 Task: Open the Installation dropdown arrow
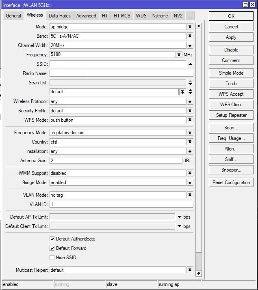click(x=190, y=151)
